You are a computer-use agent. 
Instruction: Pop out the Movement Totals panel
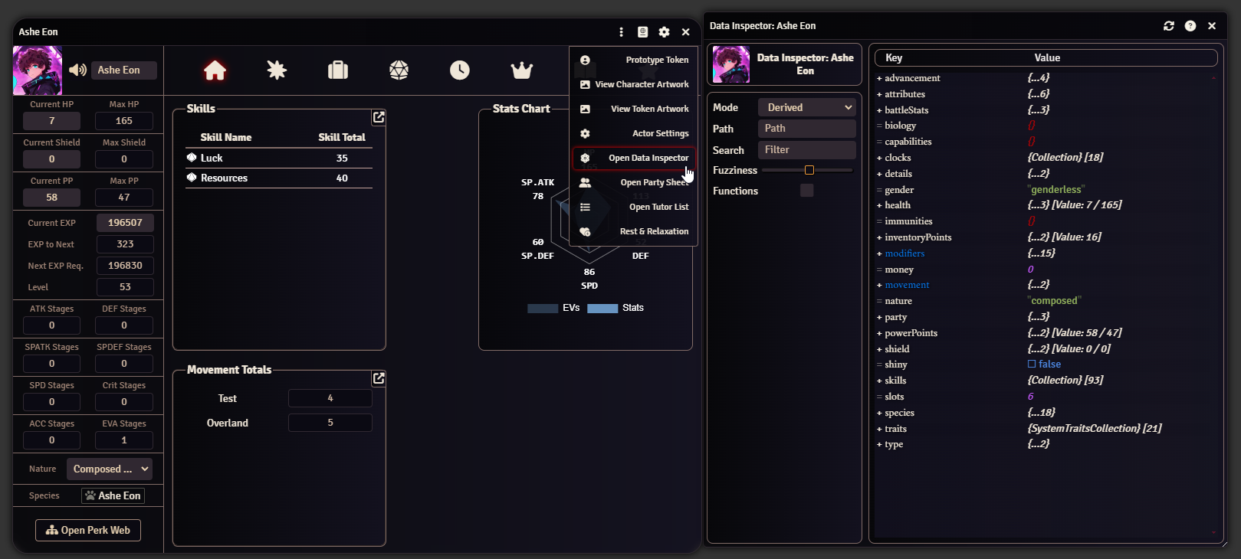tap(378, 378)
